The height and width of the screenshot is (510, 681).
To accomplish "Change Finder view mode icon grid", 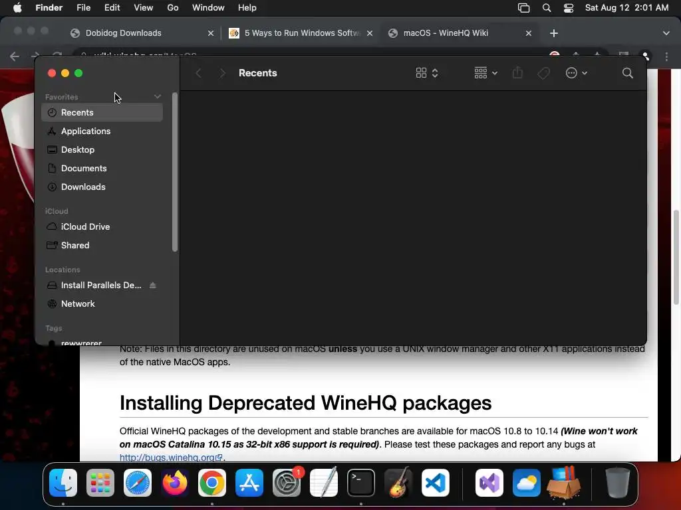I will click(x=426, y=73).
